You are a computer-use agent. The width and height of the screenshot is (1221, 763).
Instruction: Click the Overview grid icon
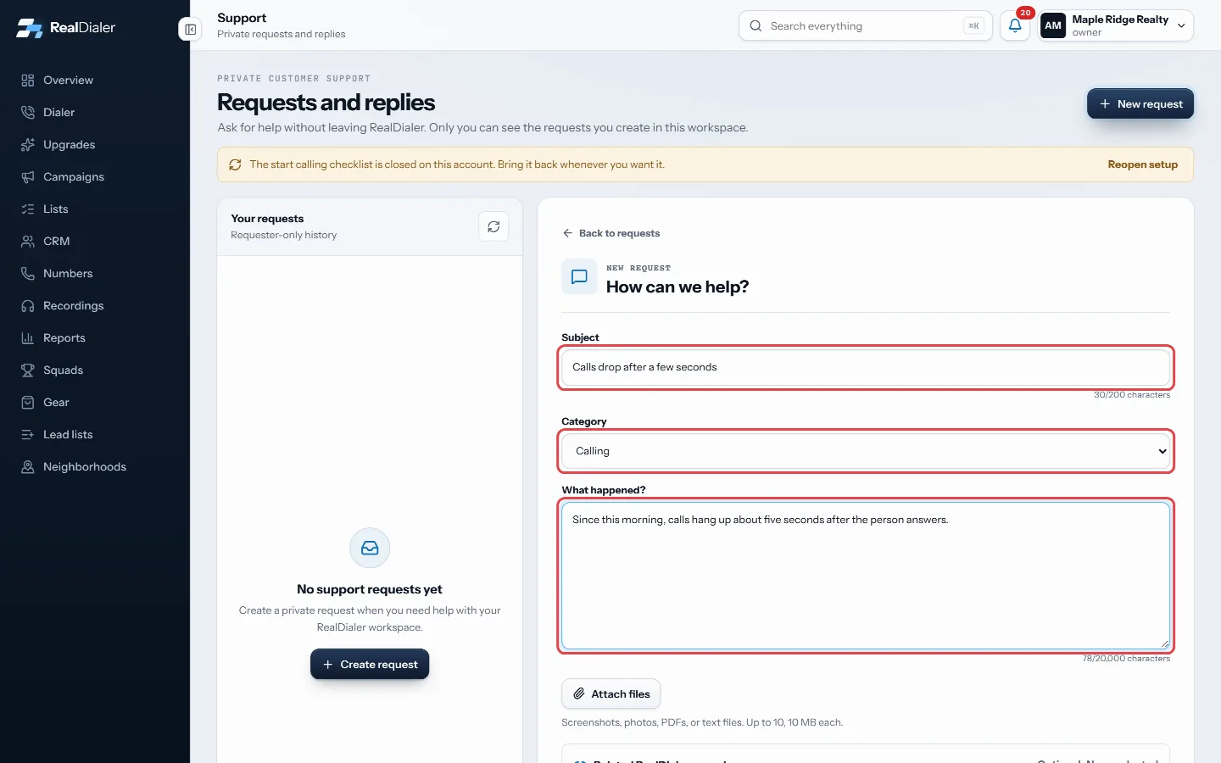tap(28, 81)
